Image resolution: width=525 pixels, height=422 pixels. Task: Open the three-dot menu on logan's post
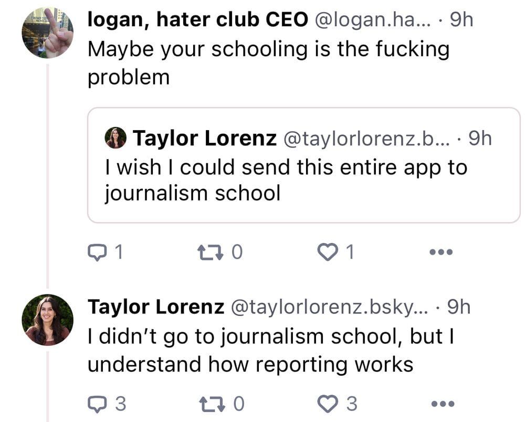pos(441,251)
